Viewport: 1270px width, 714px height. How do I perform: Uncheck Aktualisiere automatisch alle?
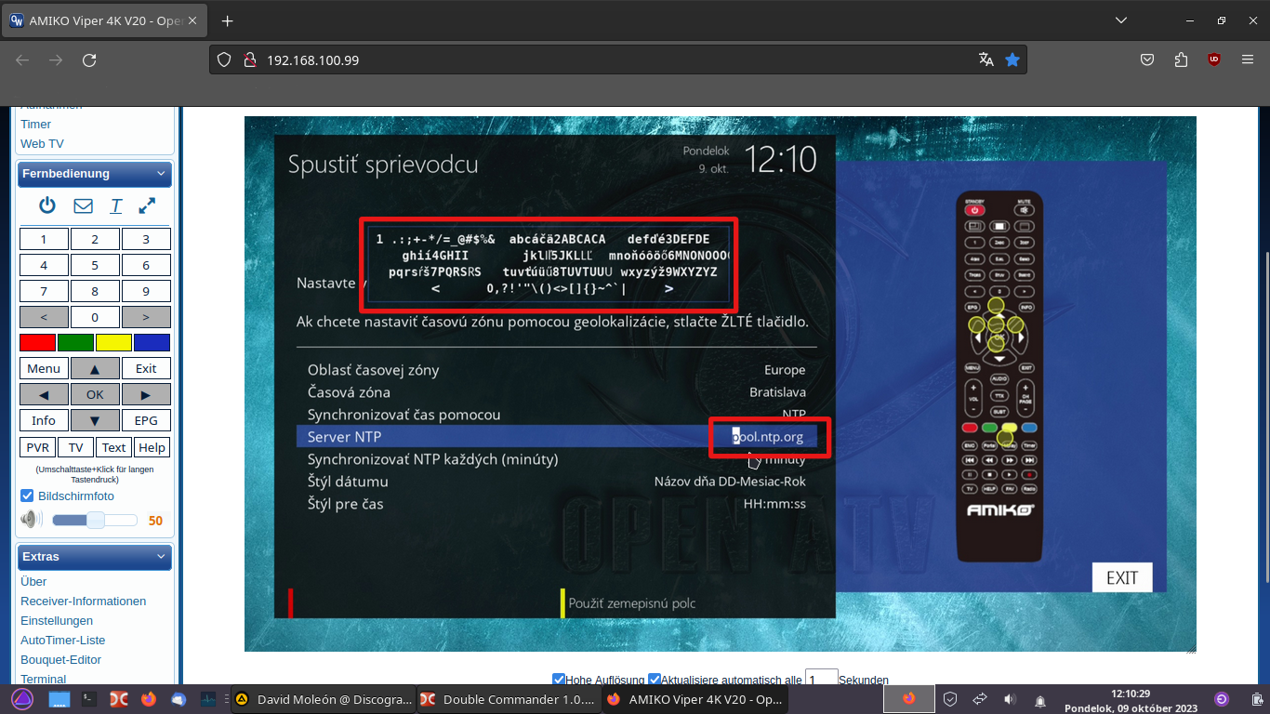(655, 680)
